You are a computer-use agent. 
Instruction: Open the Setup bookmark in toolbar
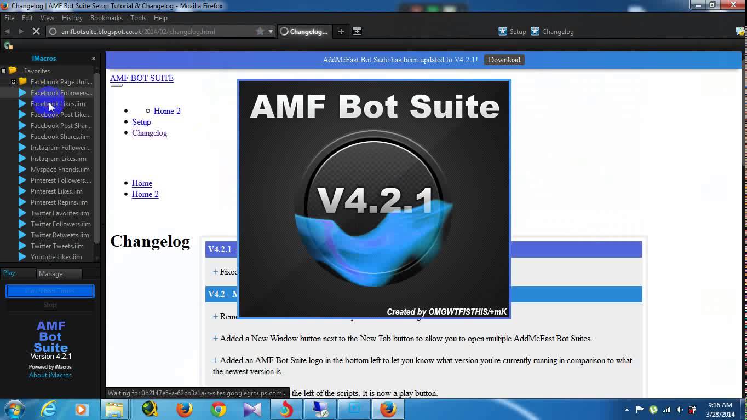(x=512, y=32)
